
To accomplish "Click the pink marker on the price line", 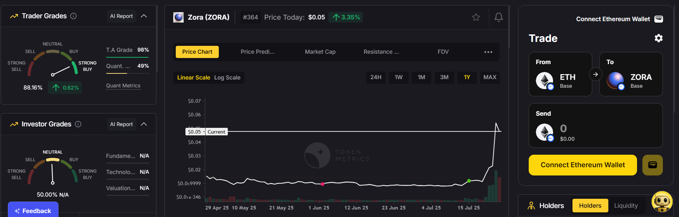I will pos(322,184).
